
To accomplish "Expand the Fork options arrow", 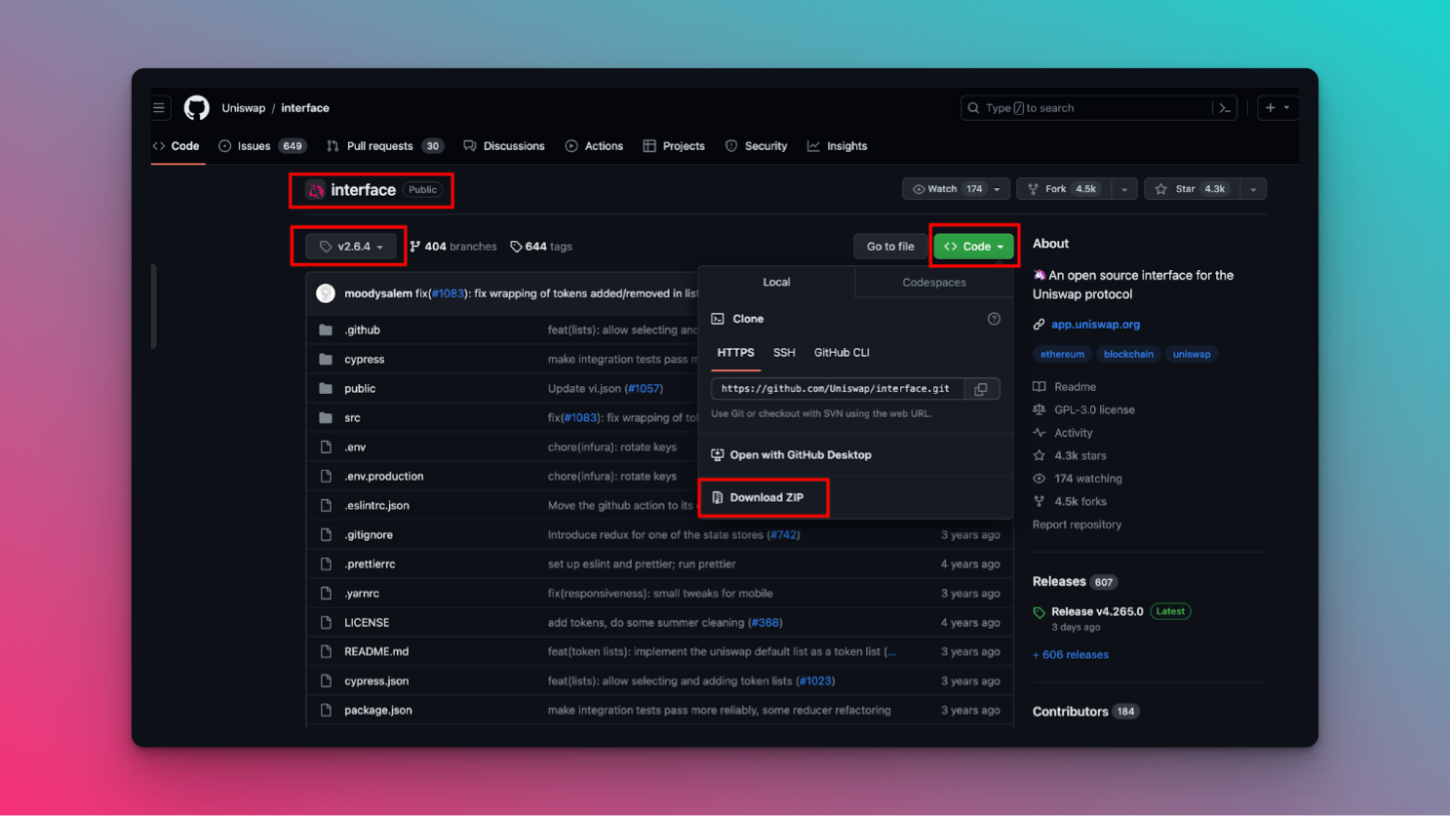I will point(1124,189).
